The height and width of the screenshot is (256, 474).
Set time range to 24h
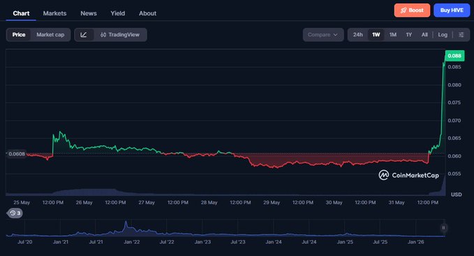pyautogui.click(x=358, y=35)
